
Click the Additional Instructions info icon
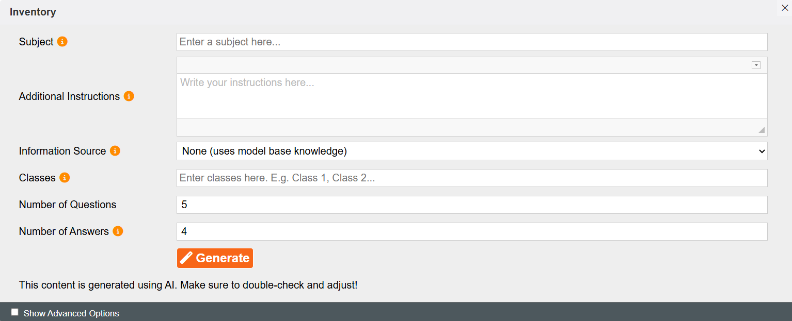pos(129,96)
